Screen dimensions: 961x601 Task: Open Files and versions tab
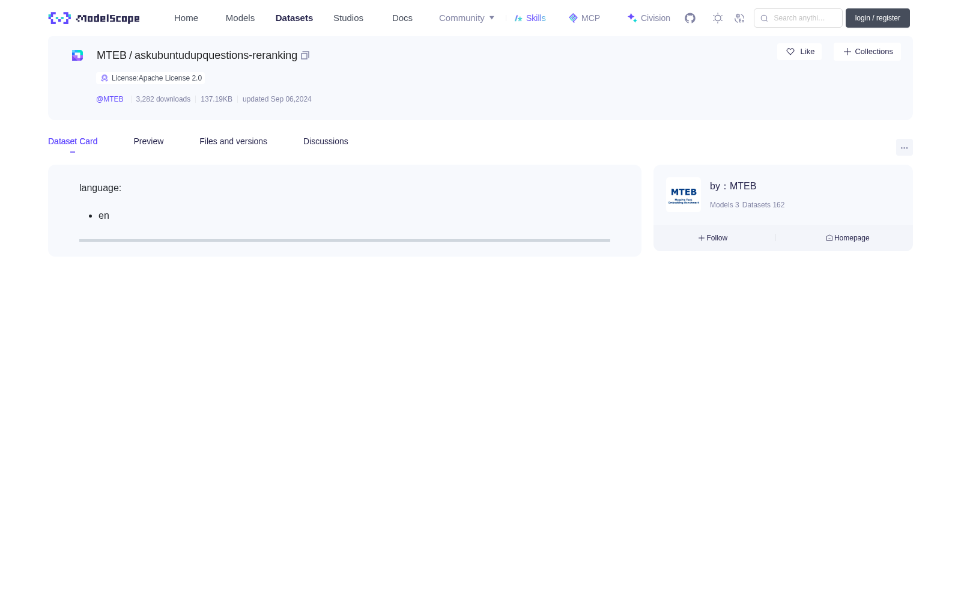[233, 141]
